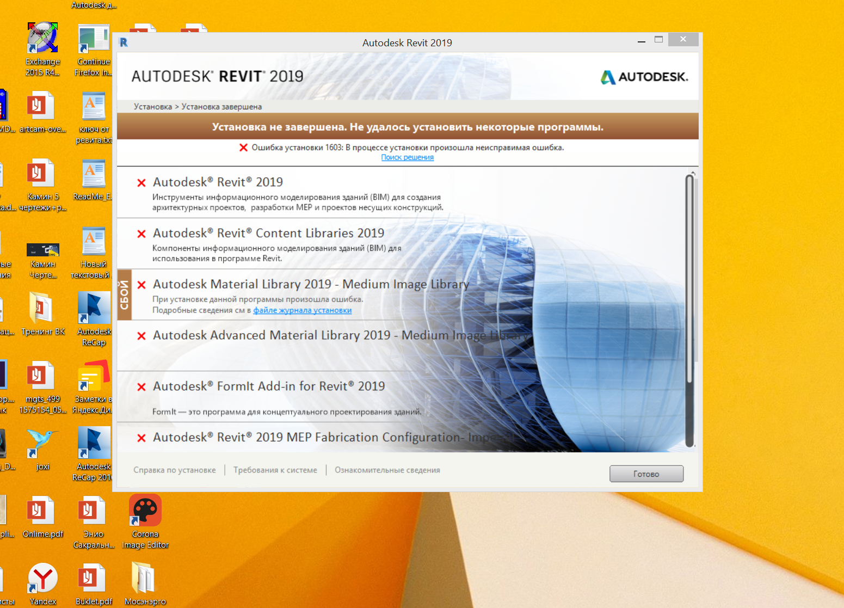Open Buklet.pdf desktop file

pos(94,585)
